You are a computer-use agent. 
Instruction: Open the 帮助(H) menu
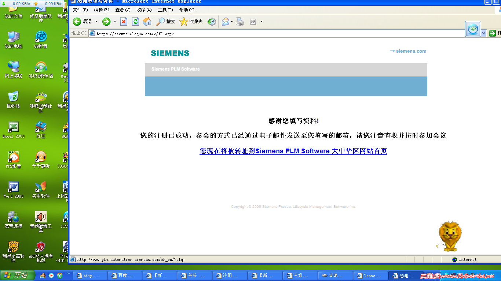click(187, 10)
